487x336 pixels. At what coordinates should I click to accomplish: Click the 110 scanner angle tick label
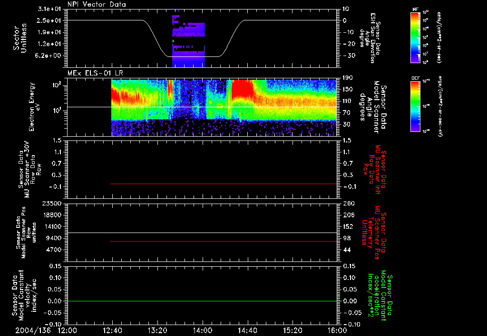[x=348, y=101]
